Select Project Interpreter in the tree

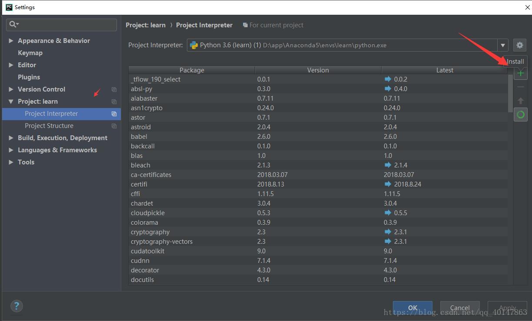click(x=61, y=114)
